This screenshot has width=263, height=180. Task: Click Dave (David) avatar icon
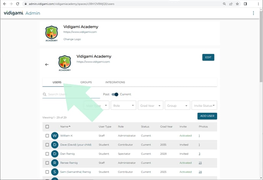coord(55,145)
